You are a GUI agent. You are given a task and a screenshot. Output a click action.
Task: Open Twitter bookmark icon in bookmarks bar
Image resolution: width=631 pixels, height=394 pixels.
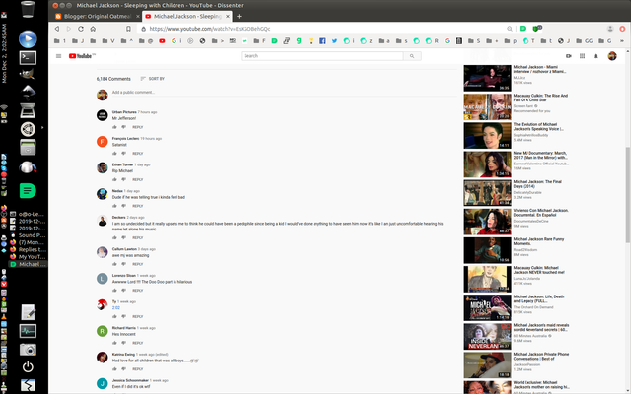(x=334, y=41)
